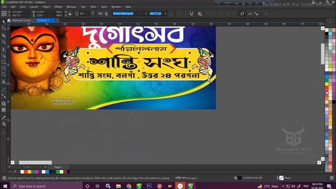Image resolution: width=336 pixels, height=189 pixels.
Task: Select the Shape tool in the toolbox
Action: (4, 28)
